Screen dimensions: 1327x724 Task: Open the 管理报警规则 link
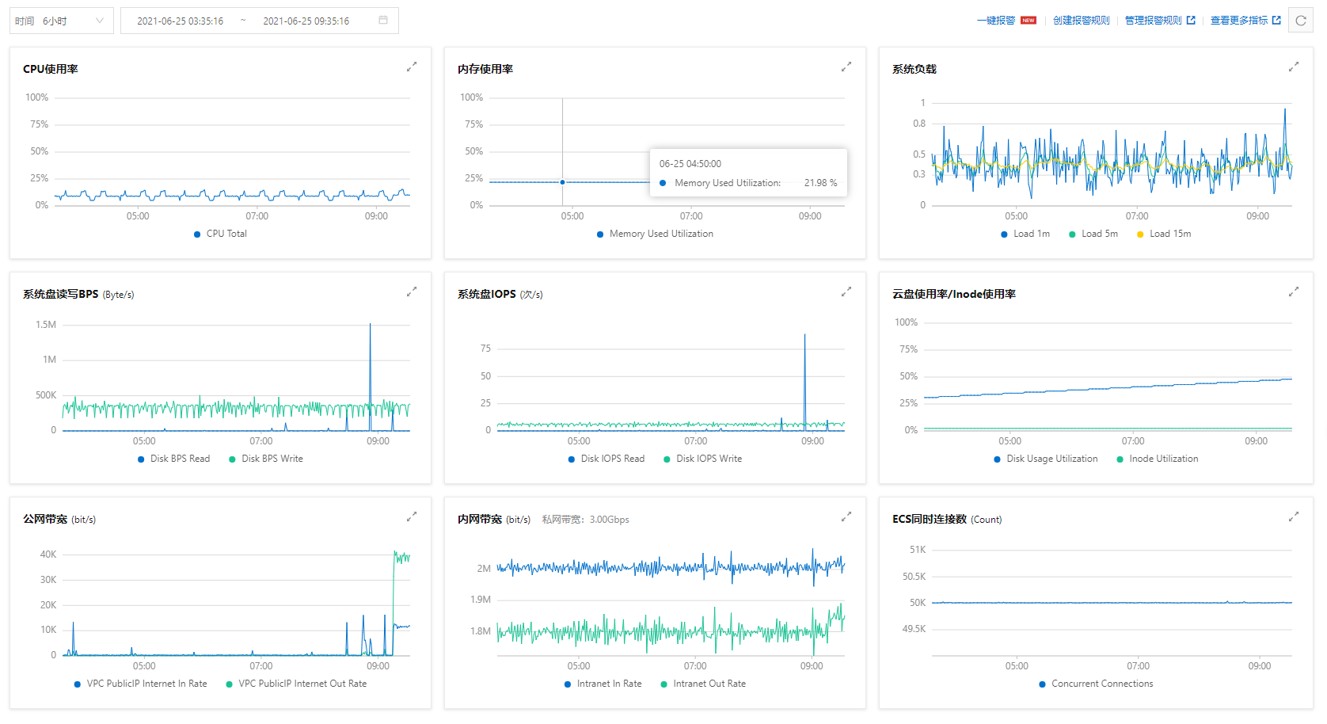pyautogui.click(x=1154, y=21)
